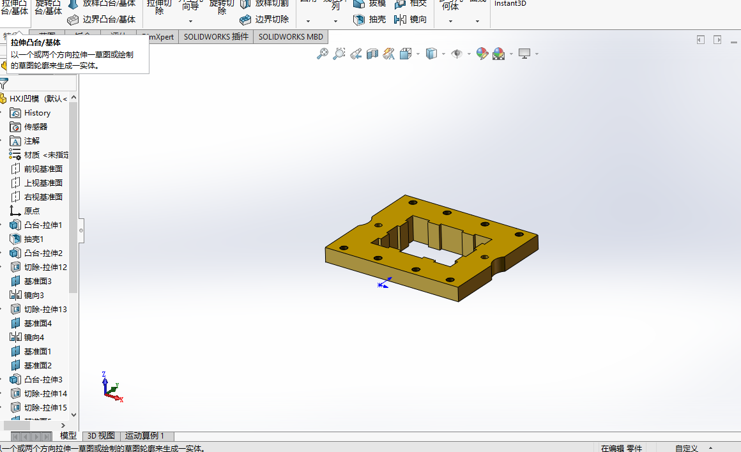Click the View Settings monitor icon
Screen dimensions: 741x452
point(524,54)
